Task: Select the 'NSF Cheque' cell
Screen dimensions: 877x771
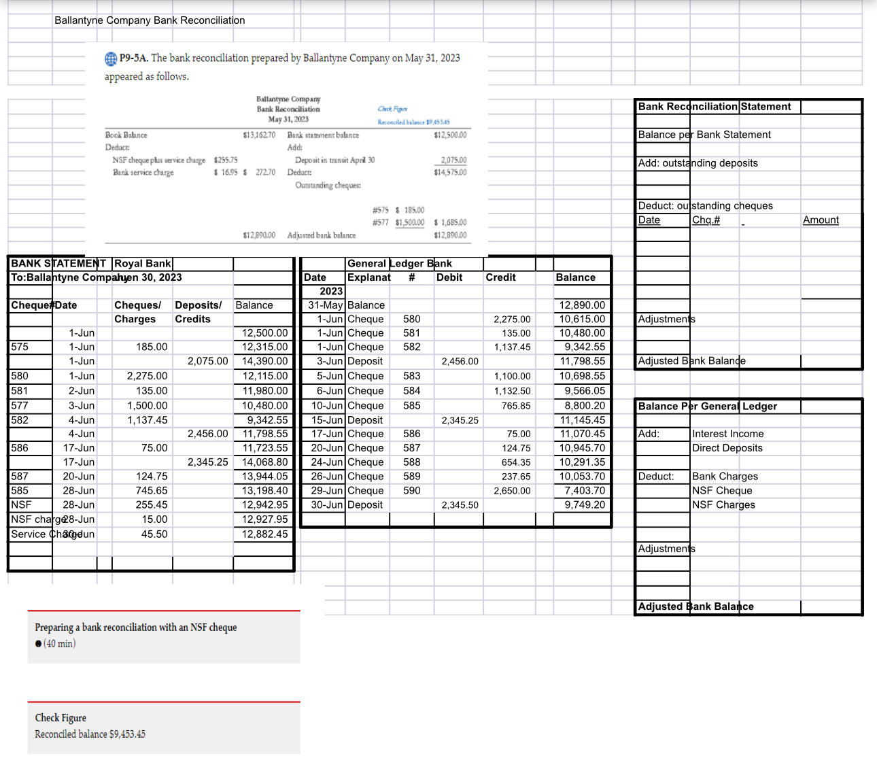Action: pos(722,490)
